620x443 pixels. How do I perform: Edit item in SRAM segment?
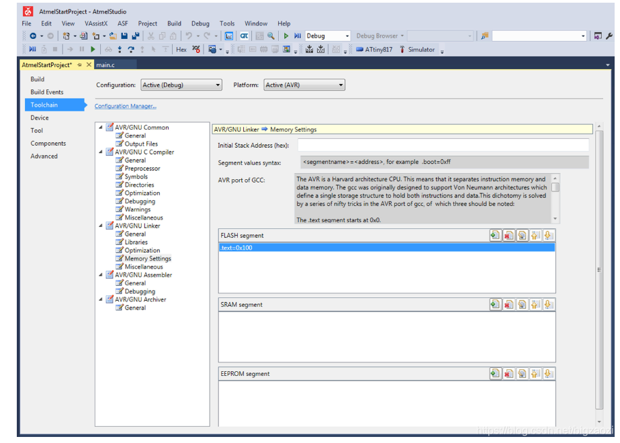522,304
